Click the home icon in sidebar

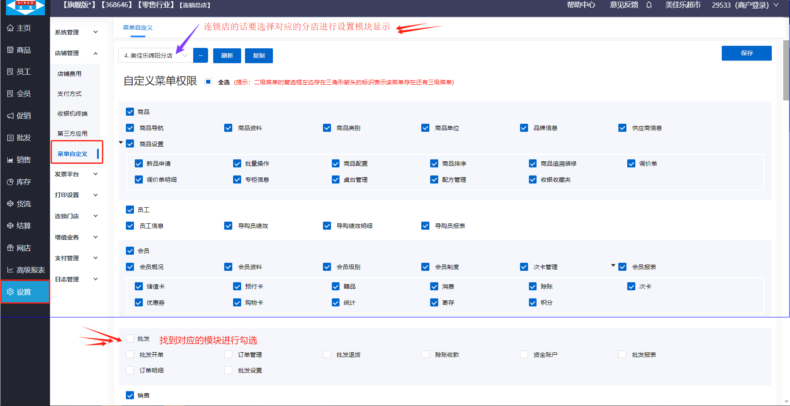10,28
